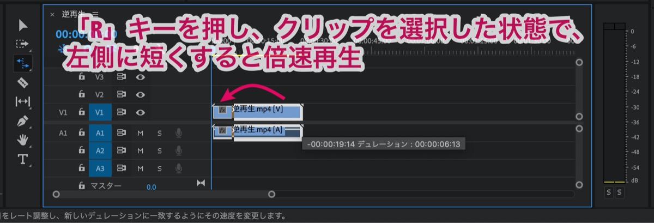Image resolution: width=654 pixels, height=223 pixels.
Task: Select the Pen tool
Action: [23, 120]
